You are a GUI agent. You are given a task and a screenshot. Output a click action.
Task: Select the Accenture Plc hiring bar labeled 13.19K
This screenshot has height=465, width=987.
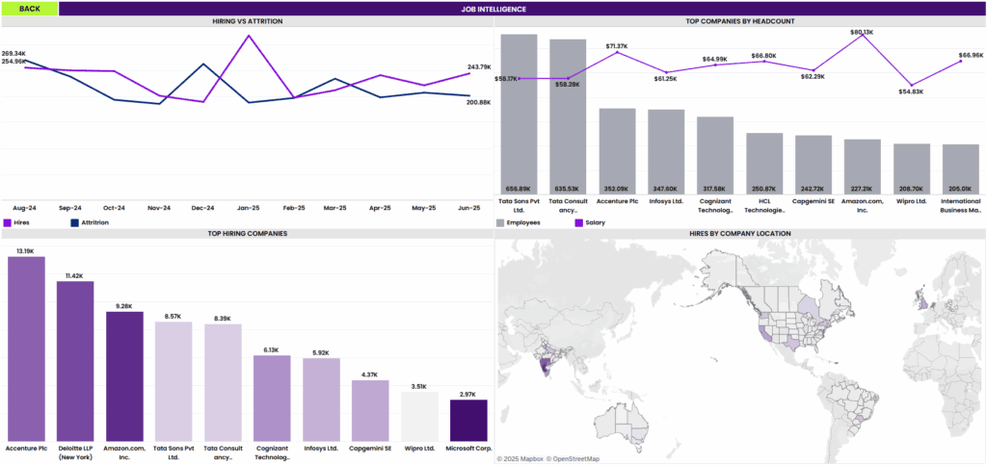(x=26, y=349)
